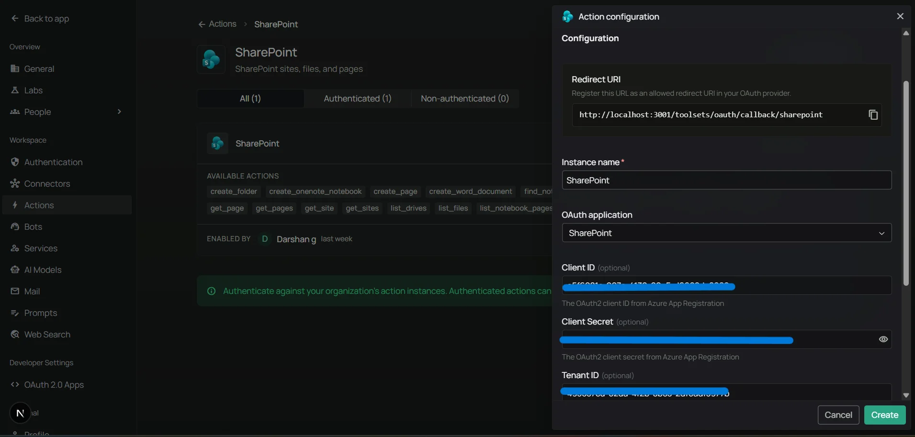Click the list_notebook_pages action tag

[x=515, y=208]
